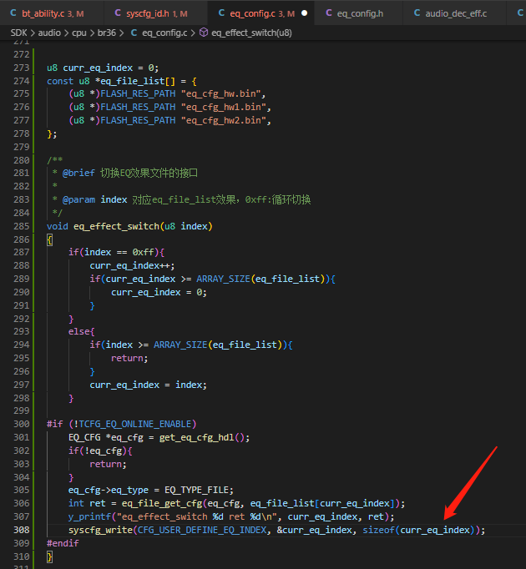
Task: Click the function symbol icon in breadcrumb
Action: 204,33
